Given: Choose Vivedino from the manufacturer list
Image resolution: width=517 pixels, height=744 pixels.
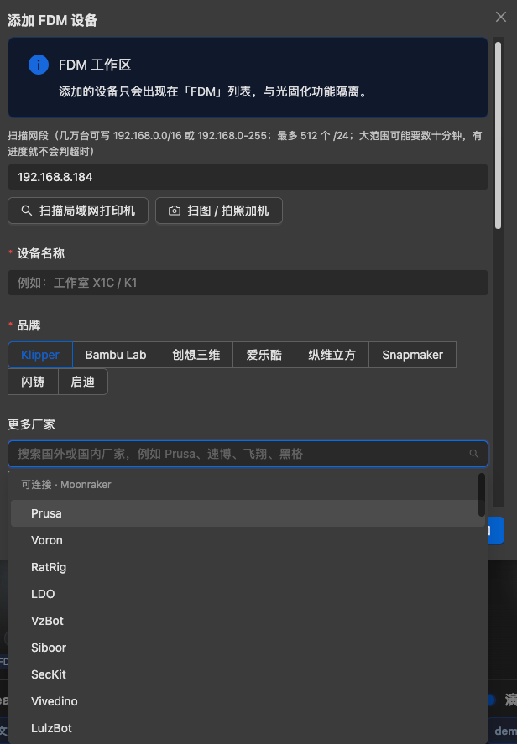Looking at the screenshot, I should [x=248, y=701].
